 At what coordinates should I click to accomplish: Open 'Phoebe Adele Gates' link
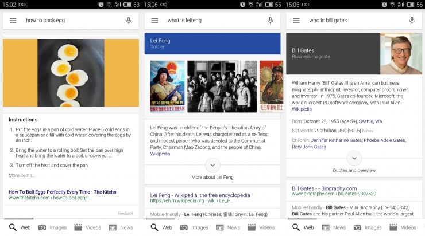[x=385, y=140]
